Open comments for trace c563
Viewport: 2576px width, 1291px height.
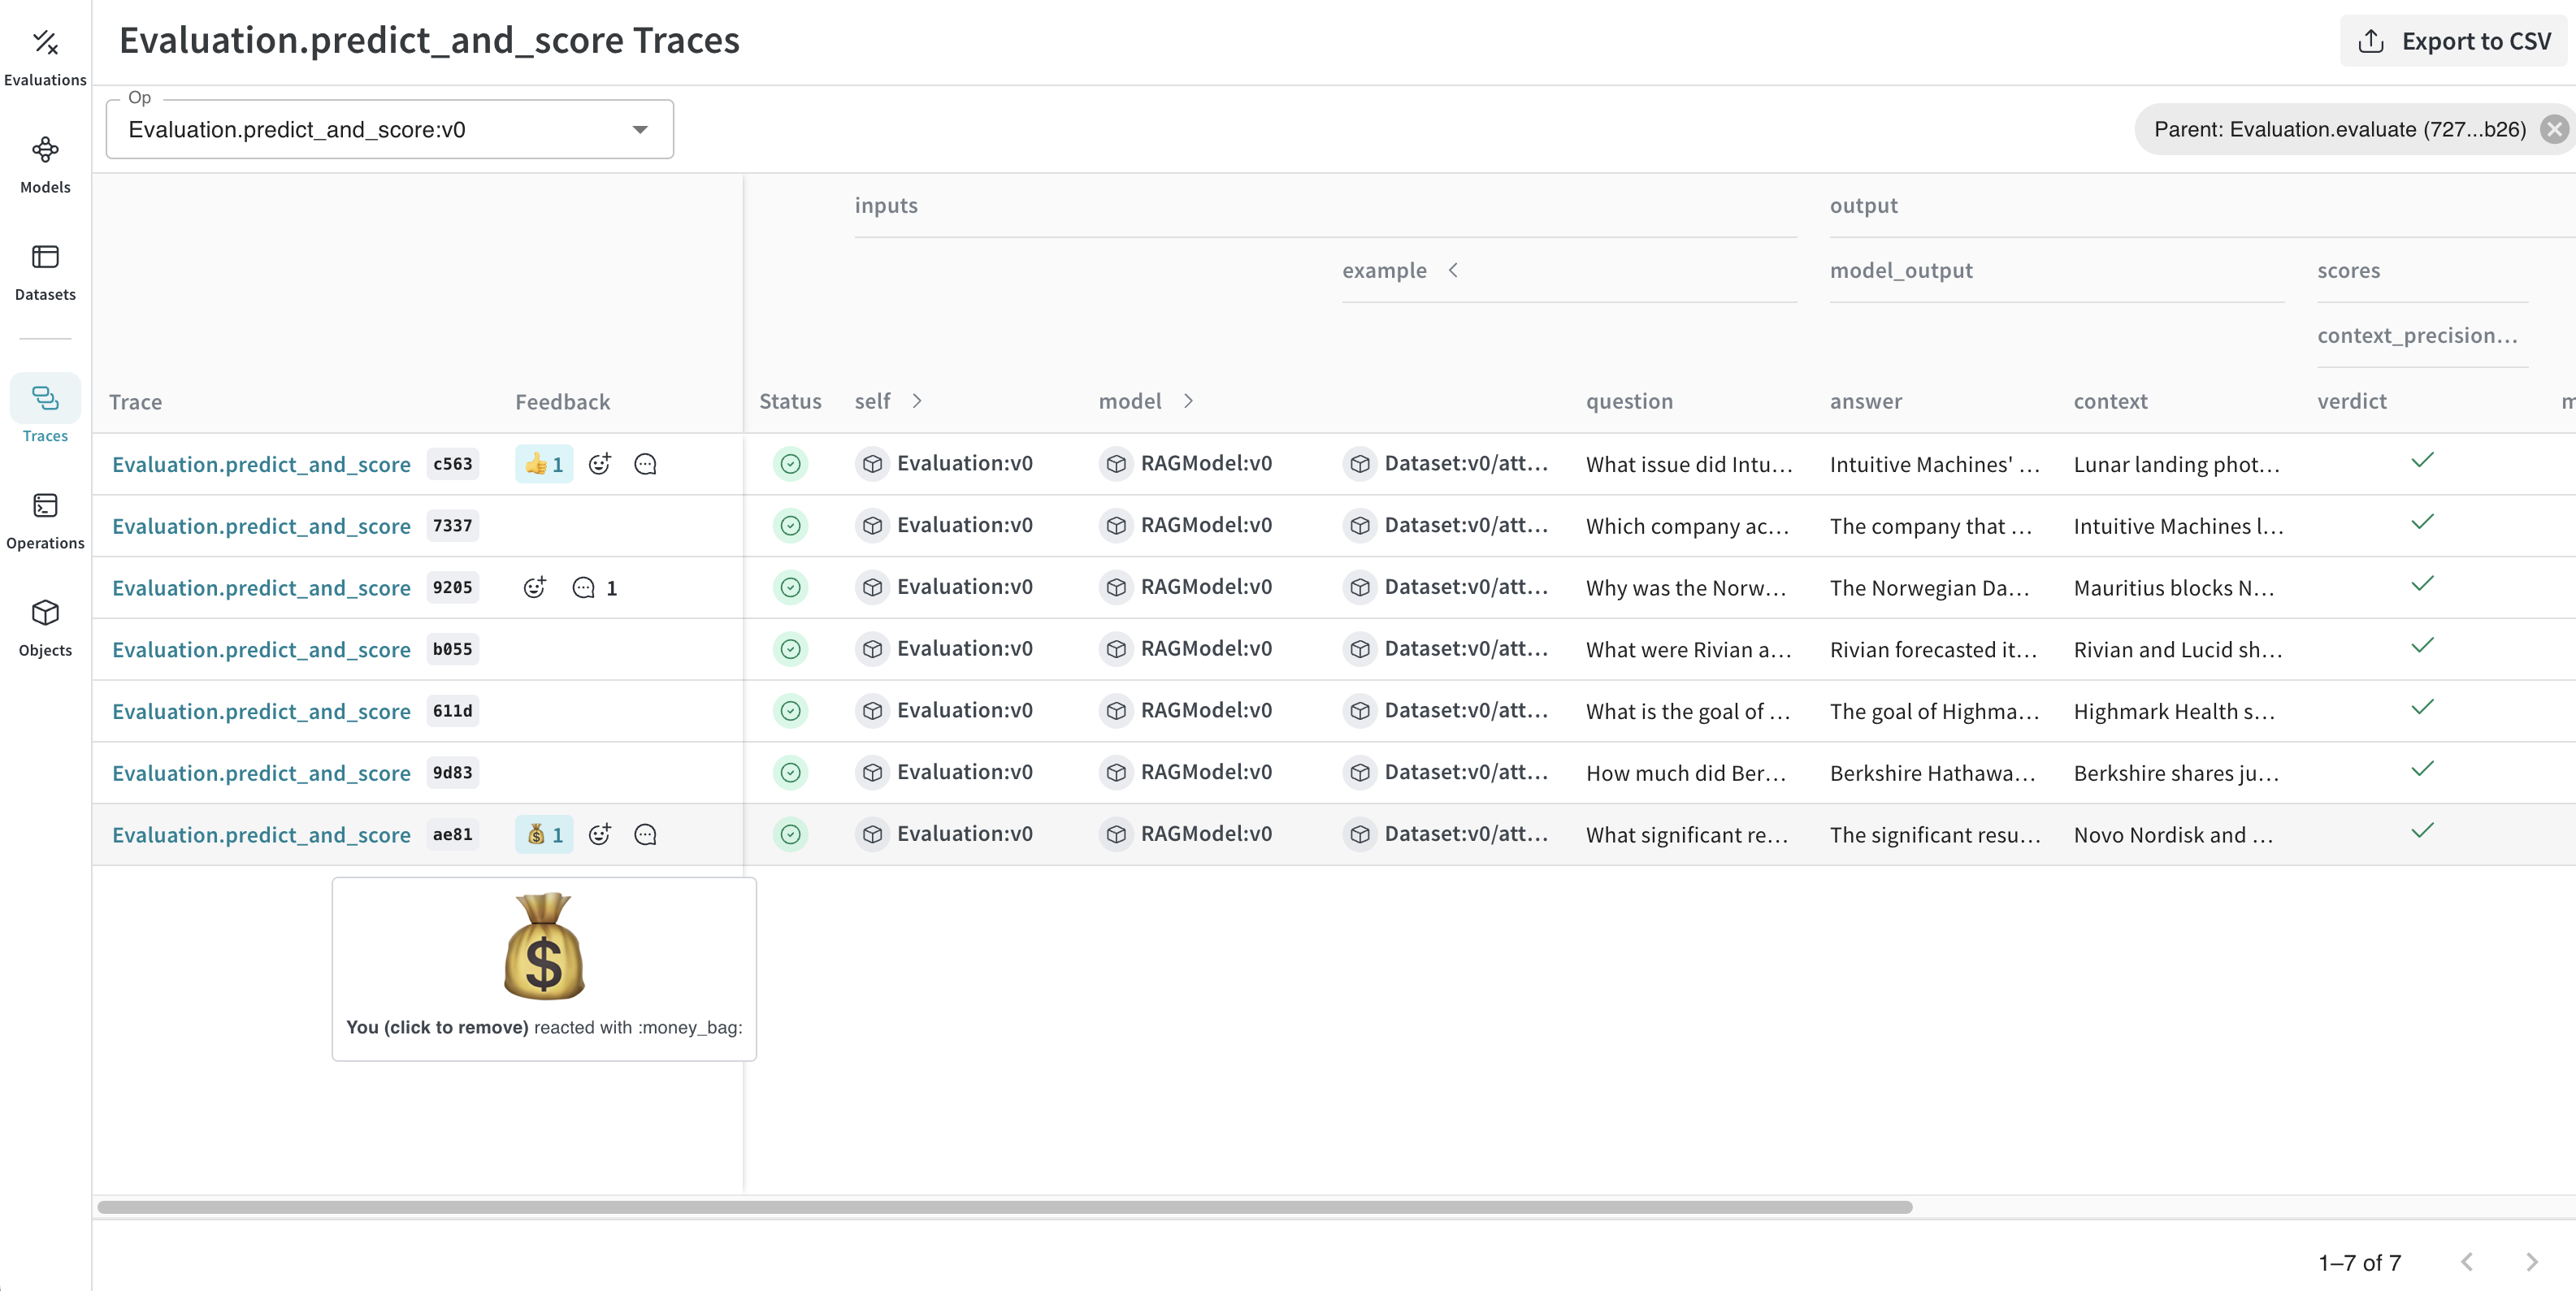point(645,463)
